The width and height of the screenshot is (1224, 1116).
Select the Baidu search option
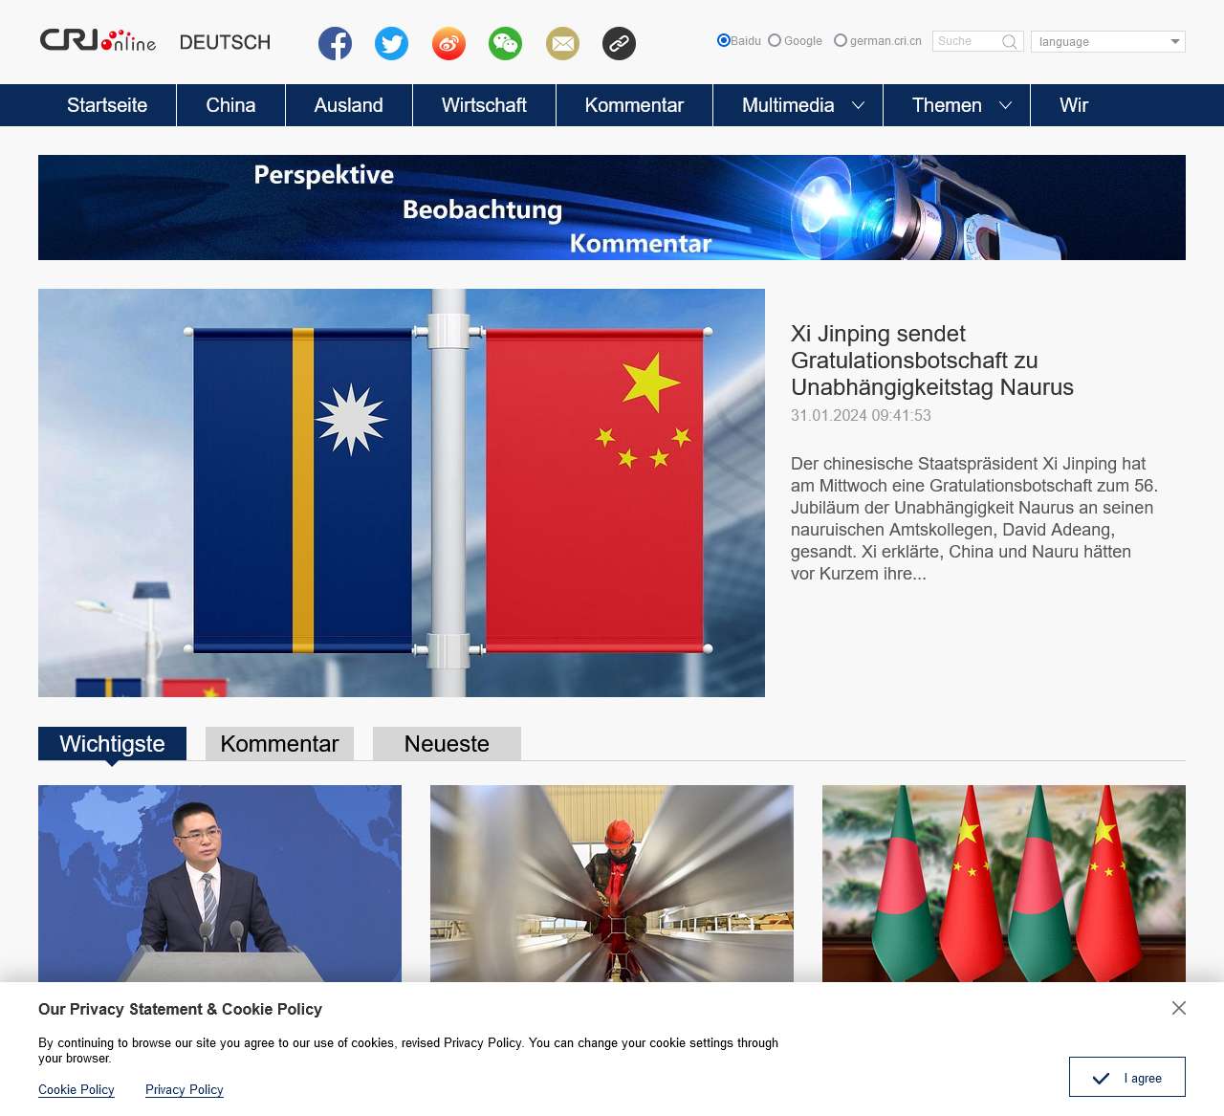point(724,40)
